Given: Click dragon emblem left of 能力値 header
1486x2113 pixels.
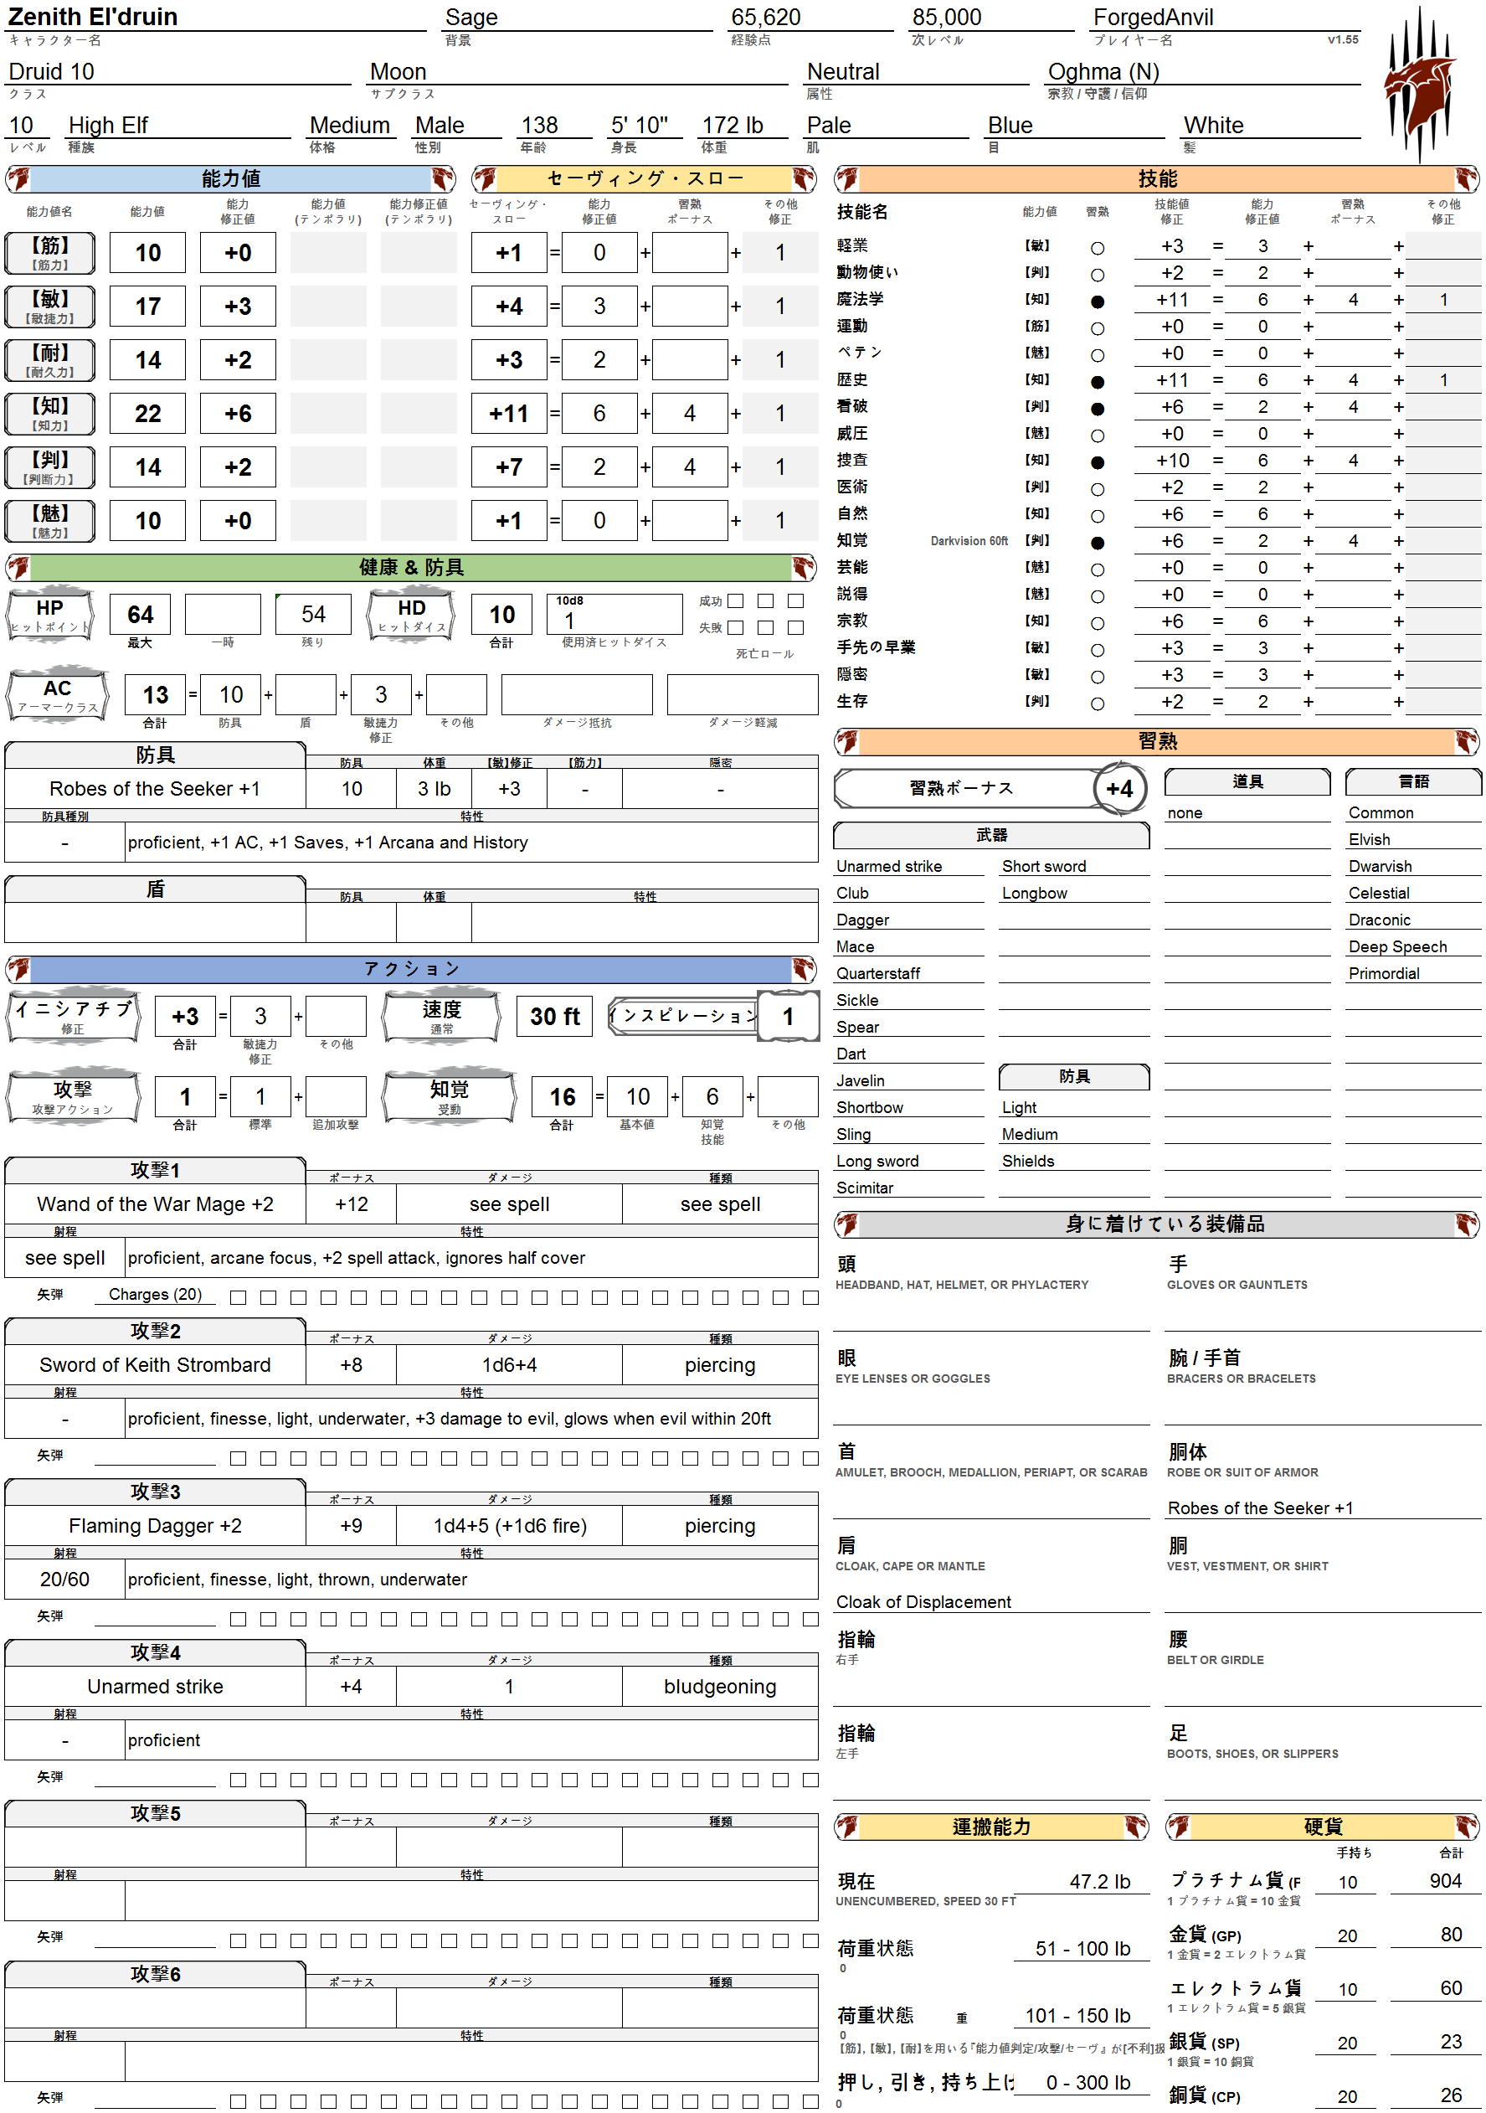Looking at the screenshot, I should point(18,178).
